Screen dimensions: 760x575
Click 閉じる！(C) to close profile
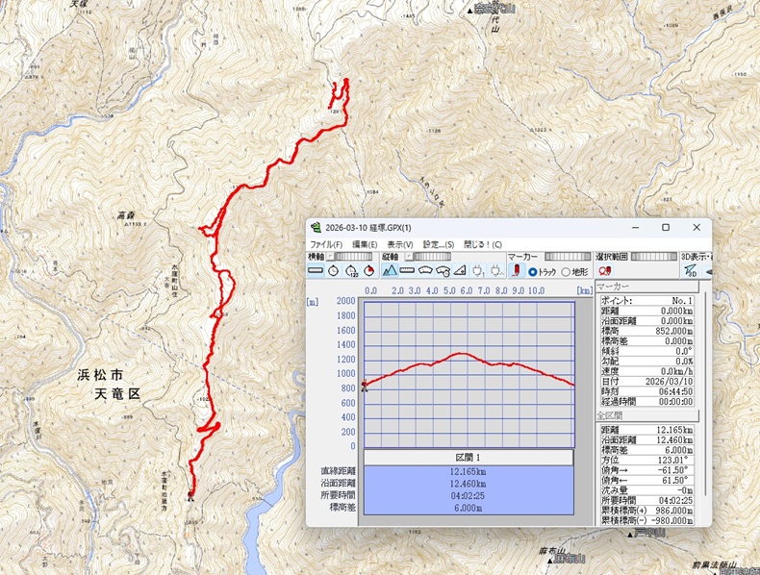[x=483, y=244]
